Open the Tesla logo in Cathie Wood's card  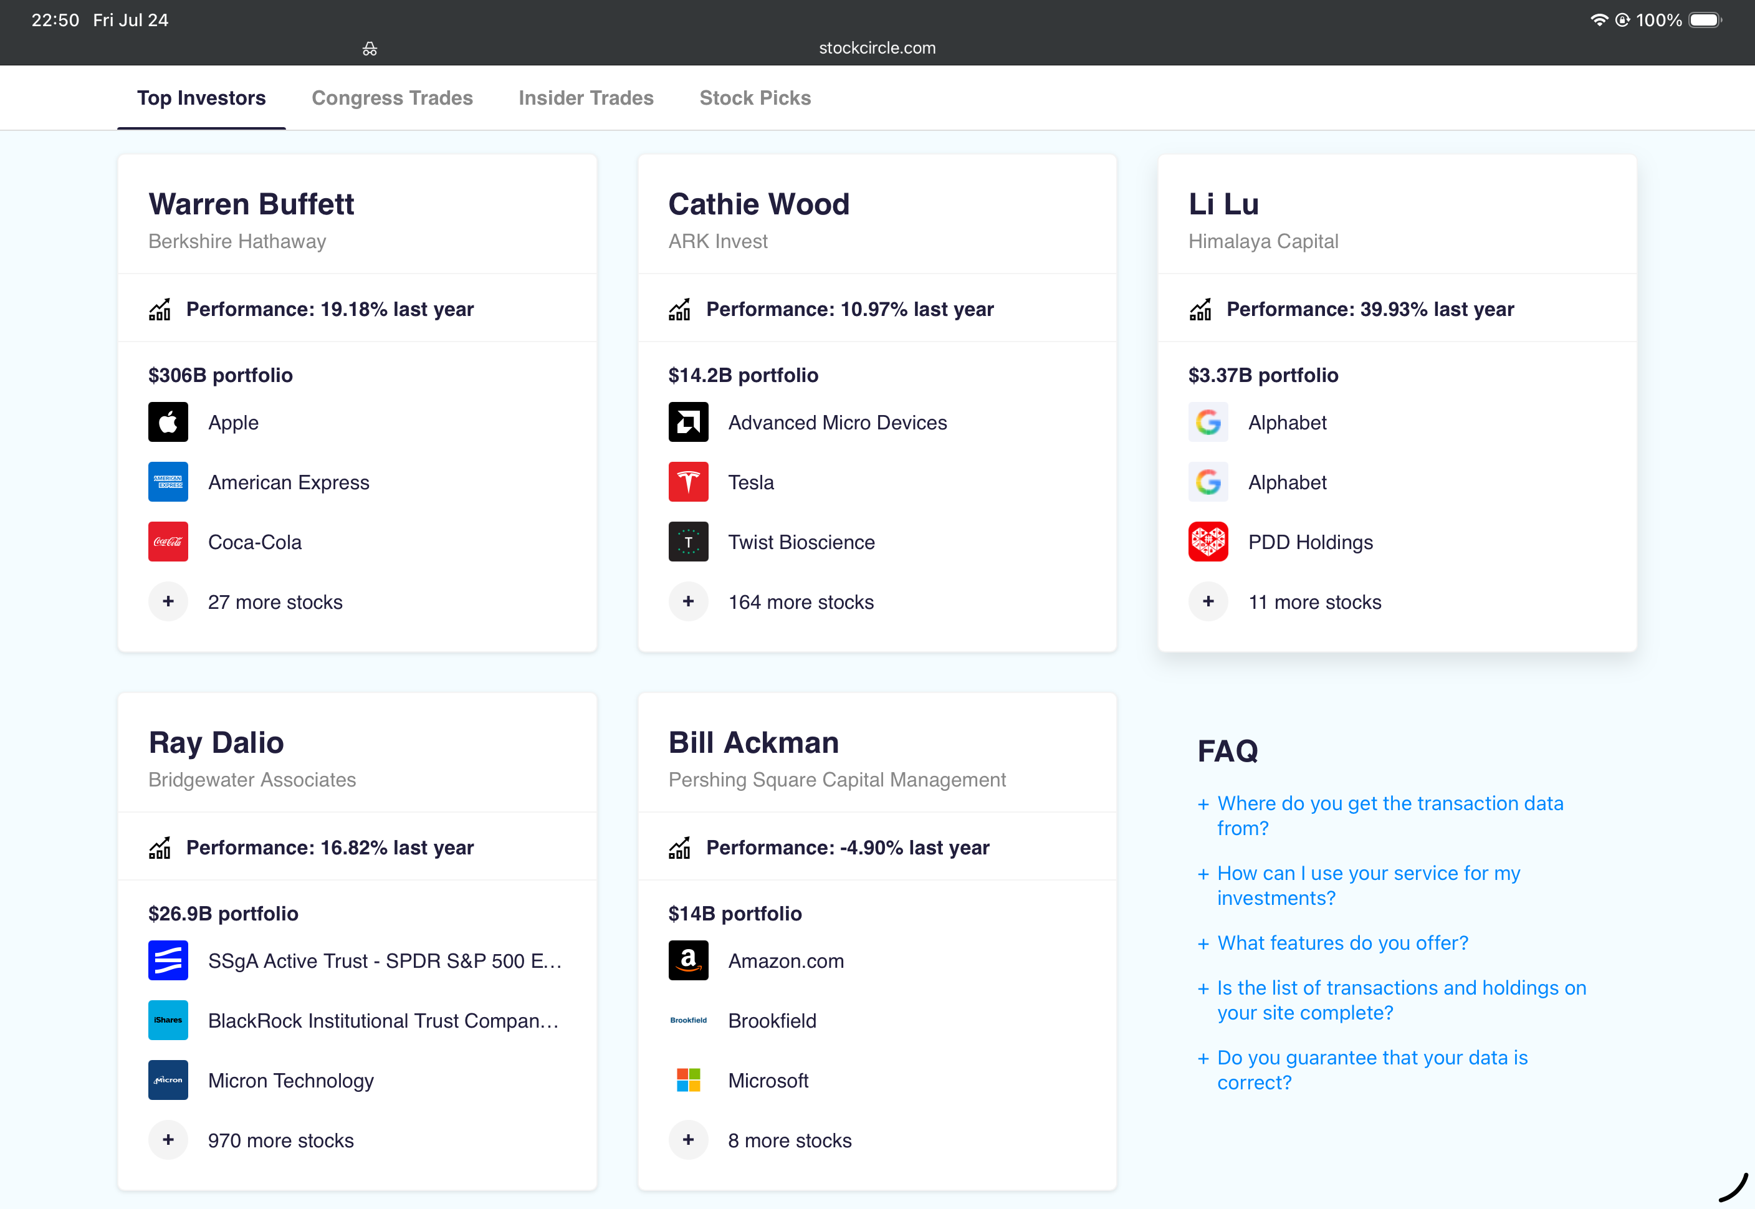[x=688, y=482]
